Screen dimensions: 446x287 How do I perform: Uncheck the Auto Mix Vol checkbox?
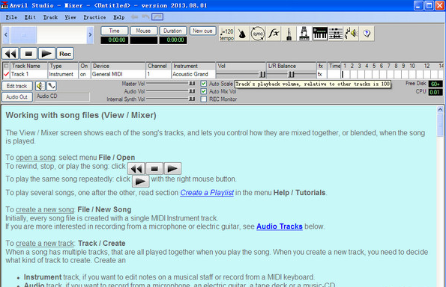[203, 91]
